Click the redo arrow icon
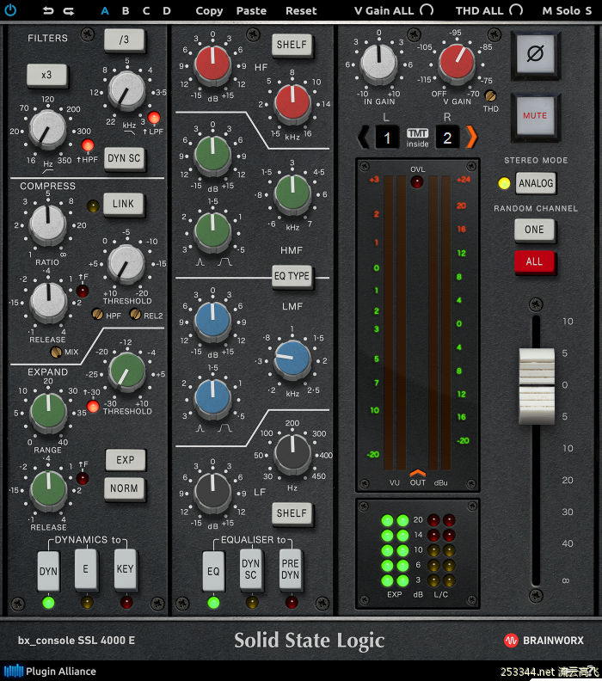Image resolution: width=602 pixels, height=681 pixels. coord(69,11)
